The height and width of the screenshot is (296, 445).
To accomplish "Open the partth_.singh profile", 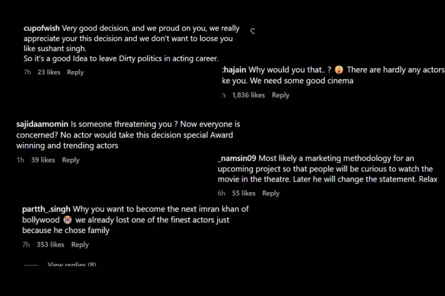I will click(x=46, y=209).
